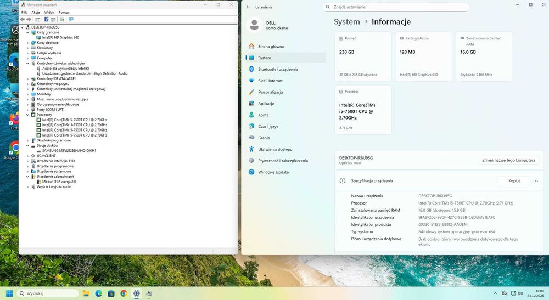This screenshot has height=300, width=549.
Task: Select the System item in Settings sidebar
Action: [x=285, y=58]
